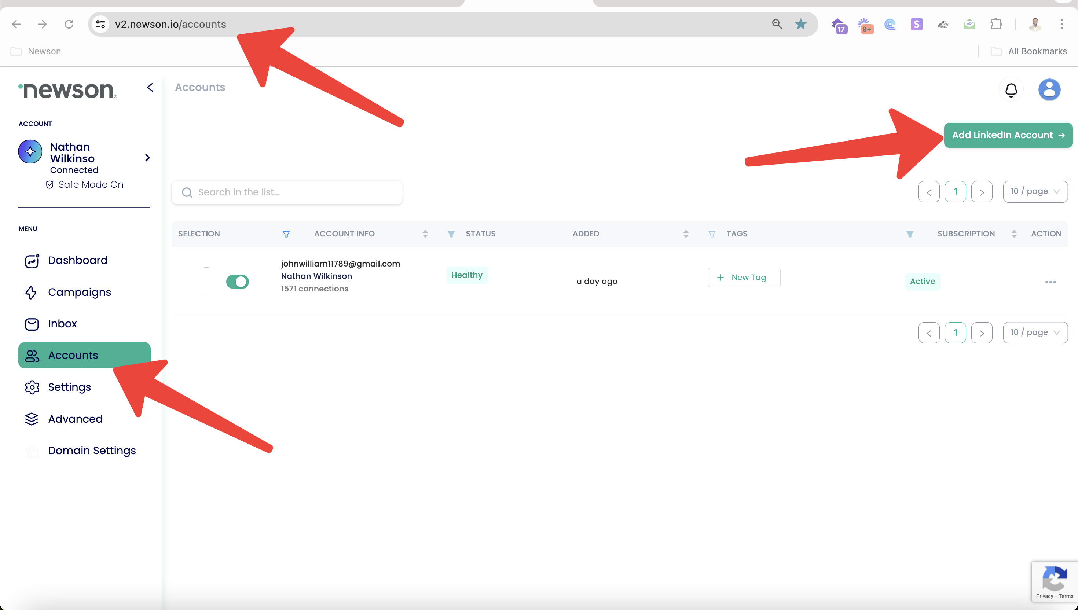Add a New Tag to the account

(x=744, y=278)
